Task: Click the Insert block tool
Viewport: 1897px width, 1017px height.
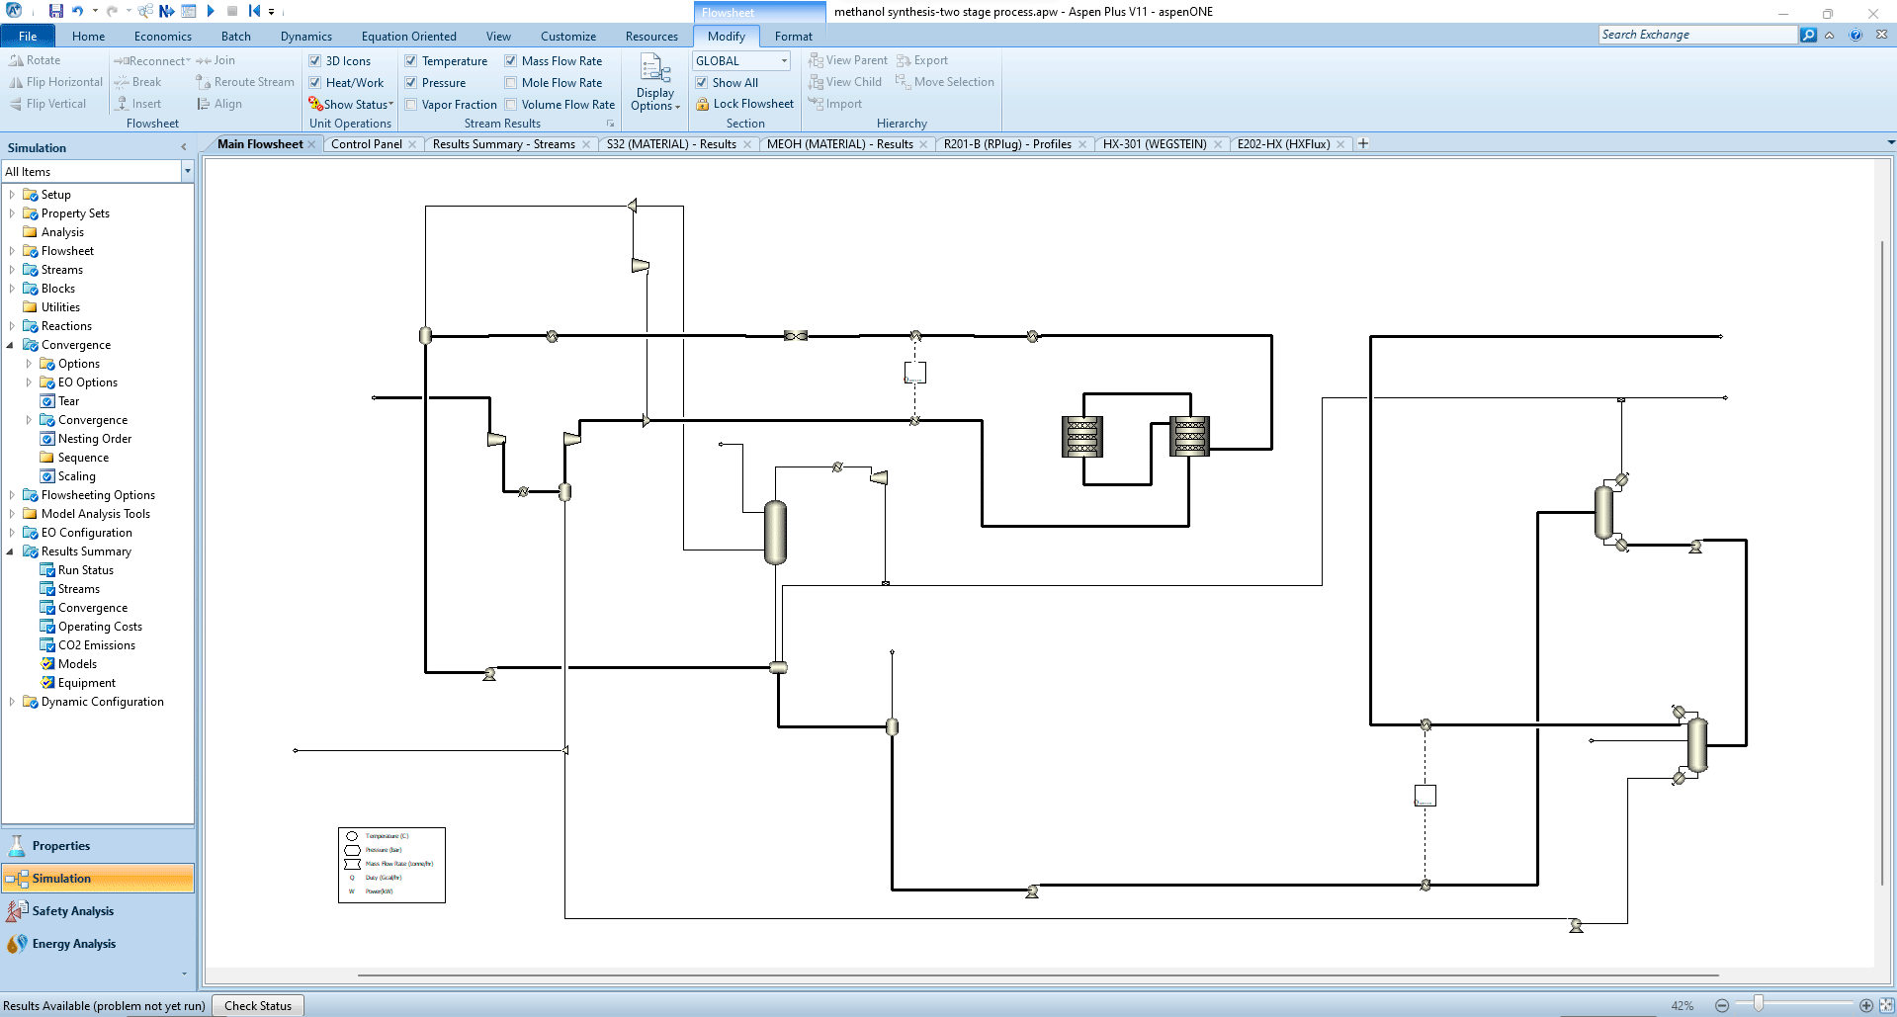Action: [x=136, y=104]
